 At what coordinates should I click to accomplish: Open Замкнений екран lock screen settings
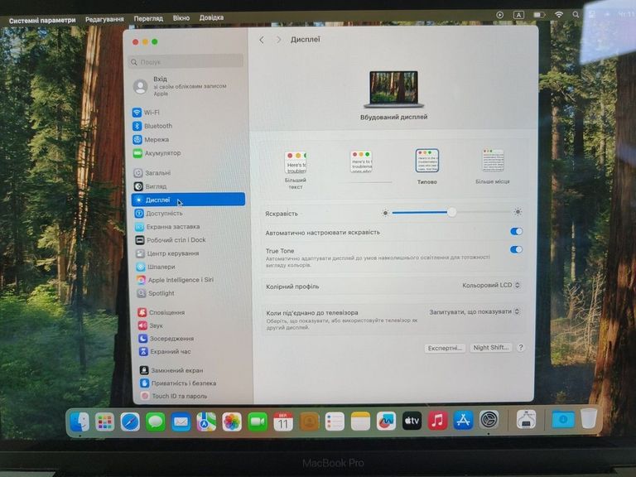(x=171, y=370)
